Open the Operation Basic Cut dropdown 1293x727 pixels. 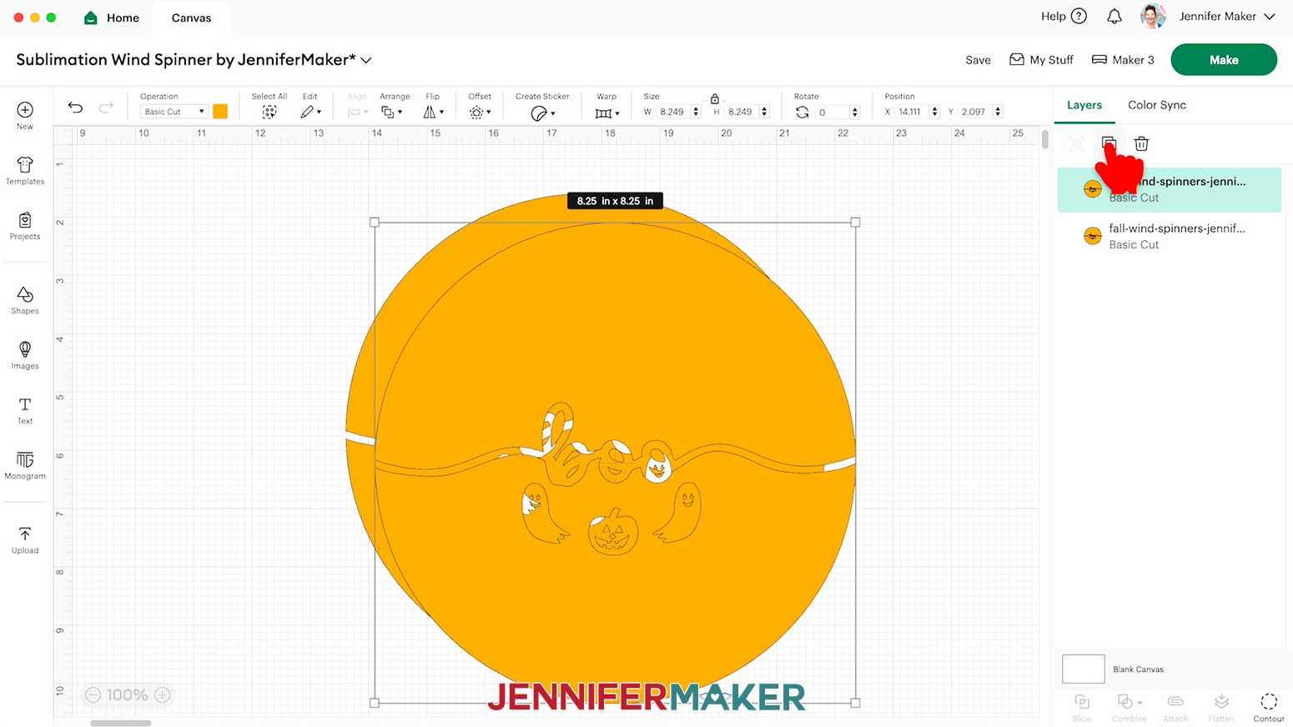[173, 112]
